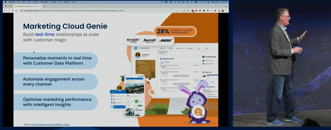Open Chrome three-dot menu

(x=227, y=11)
